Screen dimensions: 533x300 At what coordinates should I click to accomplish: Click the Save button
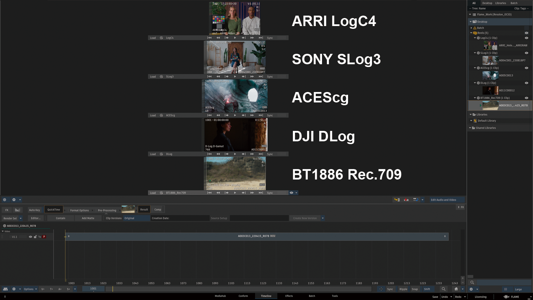click(435, 297)
